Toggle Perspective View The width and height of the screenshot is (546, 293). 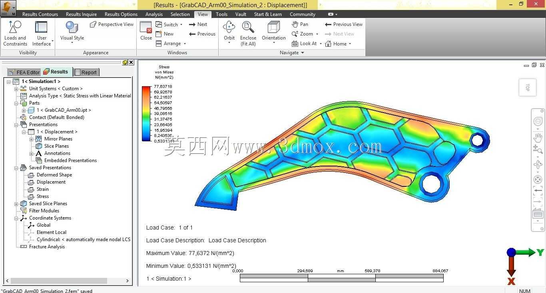pos(112,24)
